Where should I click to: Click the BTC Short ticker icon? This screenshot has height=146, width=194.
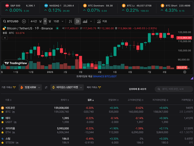click(x=162, y=5)
